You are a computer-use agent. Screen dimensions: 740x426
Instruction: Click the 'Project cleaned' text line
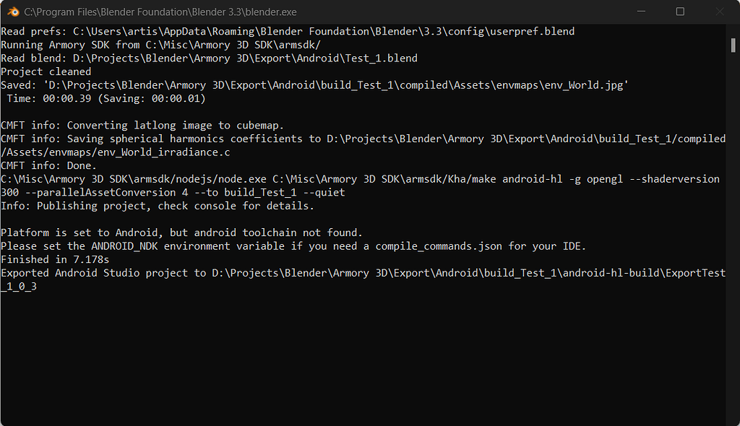coord(46,71)
